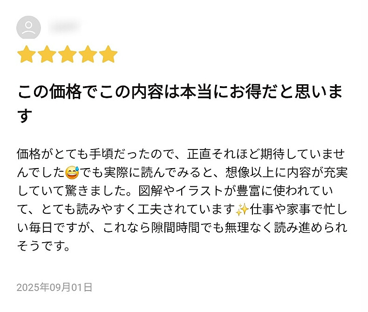368x312 pixels.
Task: Click the sparkles emoji in the review
Action: point(241,210)
